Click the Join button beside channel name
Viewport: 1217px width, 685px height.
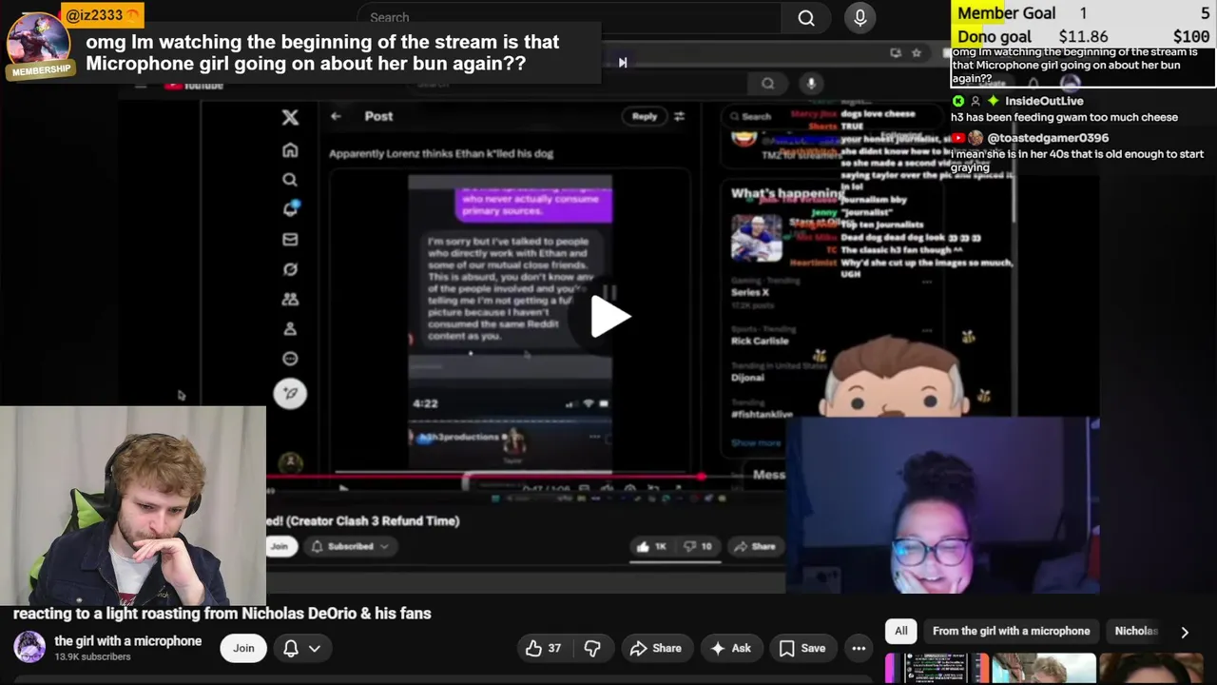[243, 648]
